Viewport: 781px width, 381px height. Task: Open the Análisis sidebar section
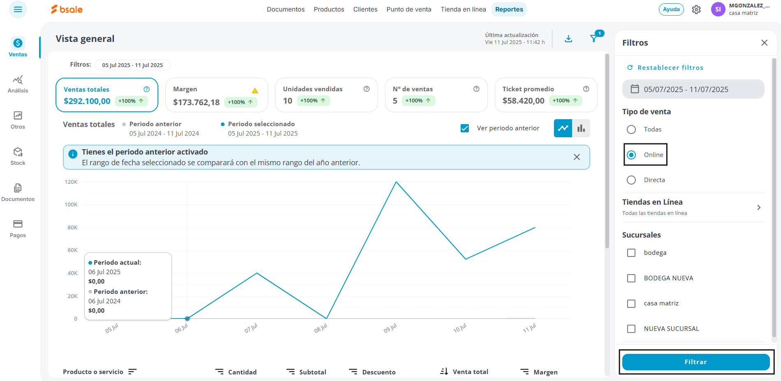click(x=18, y=84)
